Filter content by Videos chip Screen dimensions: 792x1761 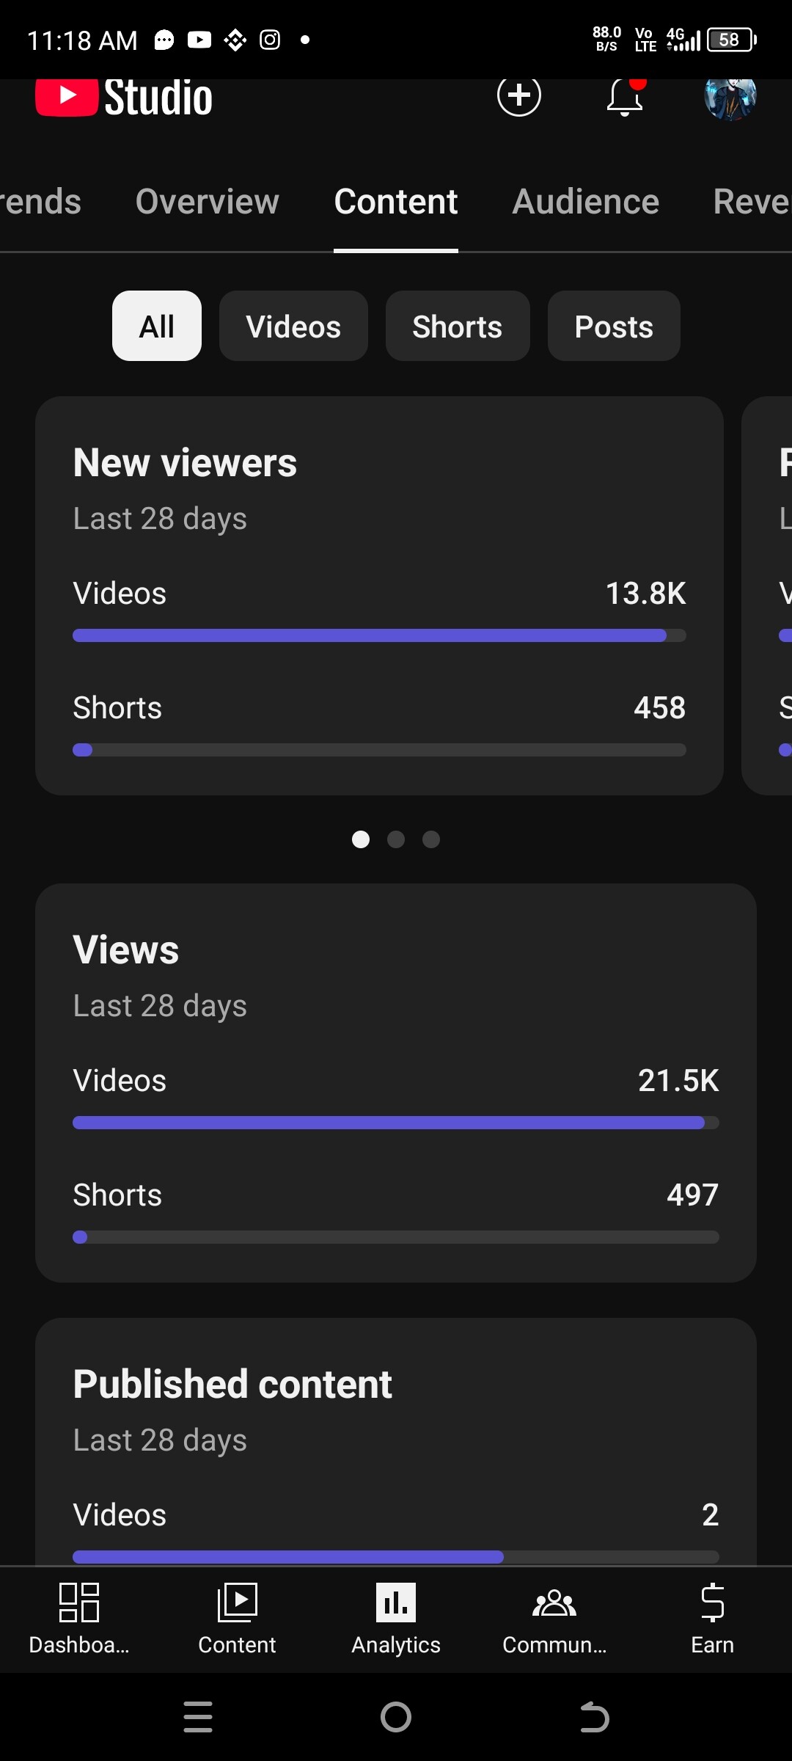click(x=293, y=327)
